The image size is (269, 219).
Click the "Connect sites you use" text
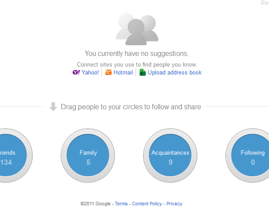[137, 64]
